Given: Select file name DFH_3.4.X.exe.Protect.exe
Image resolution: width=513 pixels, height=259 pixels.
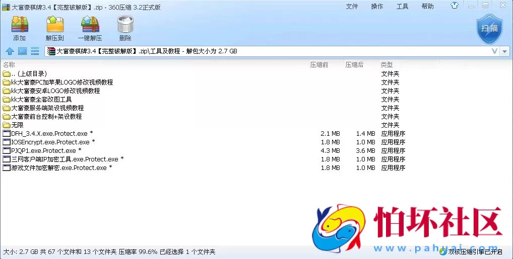Looking at the screenshot, I should click(49, 134).
